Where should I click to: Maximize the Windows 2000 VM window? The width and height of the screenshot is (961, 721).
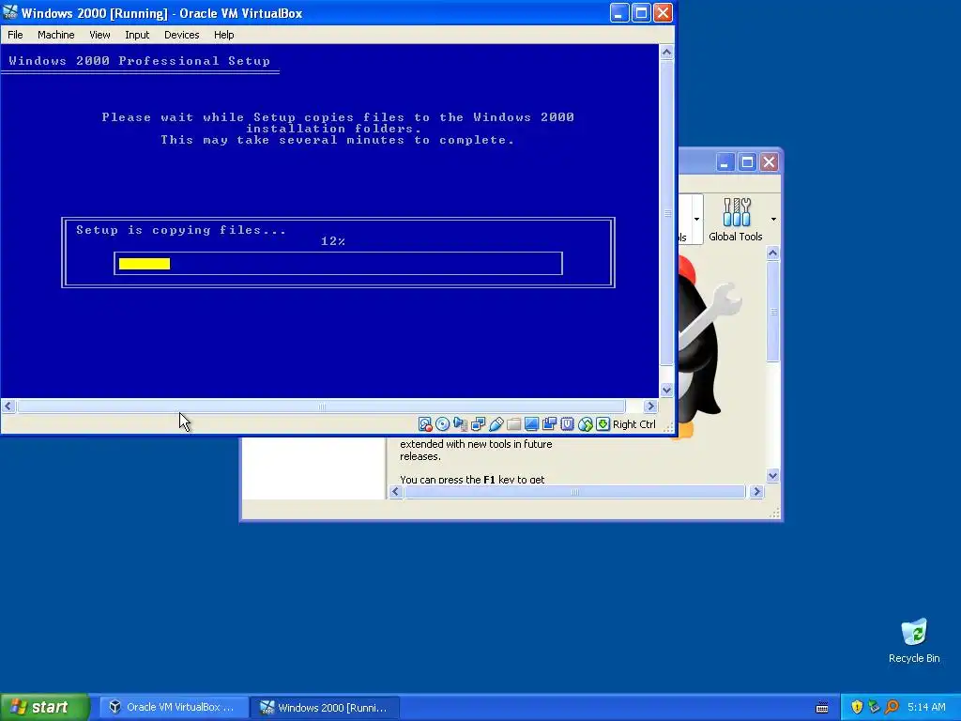pyautogui.click(x=641, y=13)
